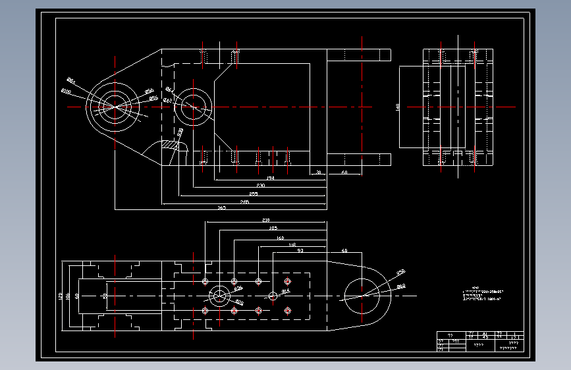
Task: Select the 230 dimension label
Action: coord(261,186)
